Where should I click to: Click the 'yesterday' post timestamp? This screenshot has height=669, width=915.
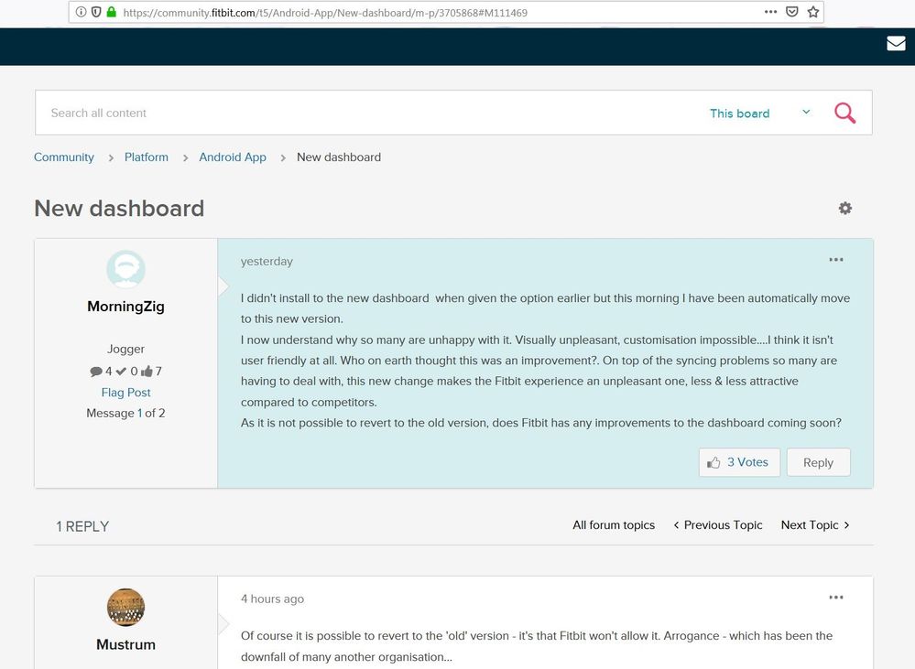click(x=267, y=262)
